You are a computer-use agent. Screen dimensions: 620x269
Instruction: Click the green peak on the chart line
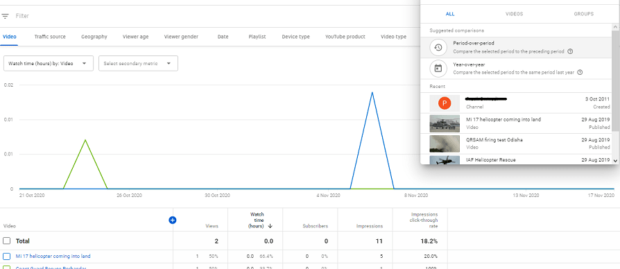click(x=85, y=140)
